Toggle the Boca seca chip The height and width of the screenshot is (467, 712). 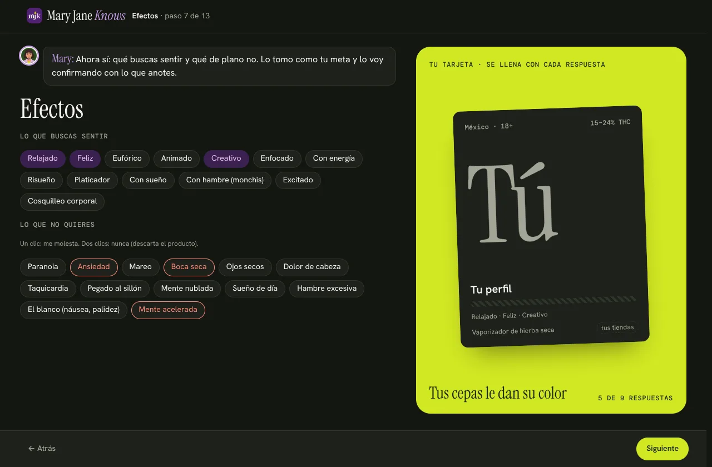tap(189, 267)
